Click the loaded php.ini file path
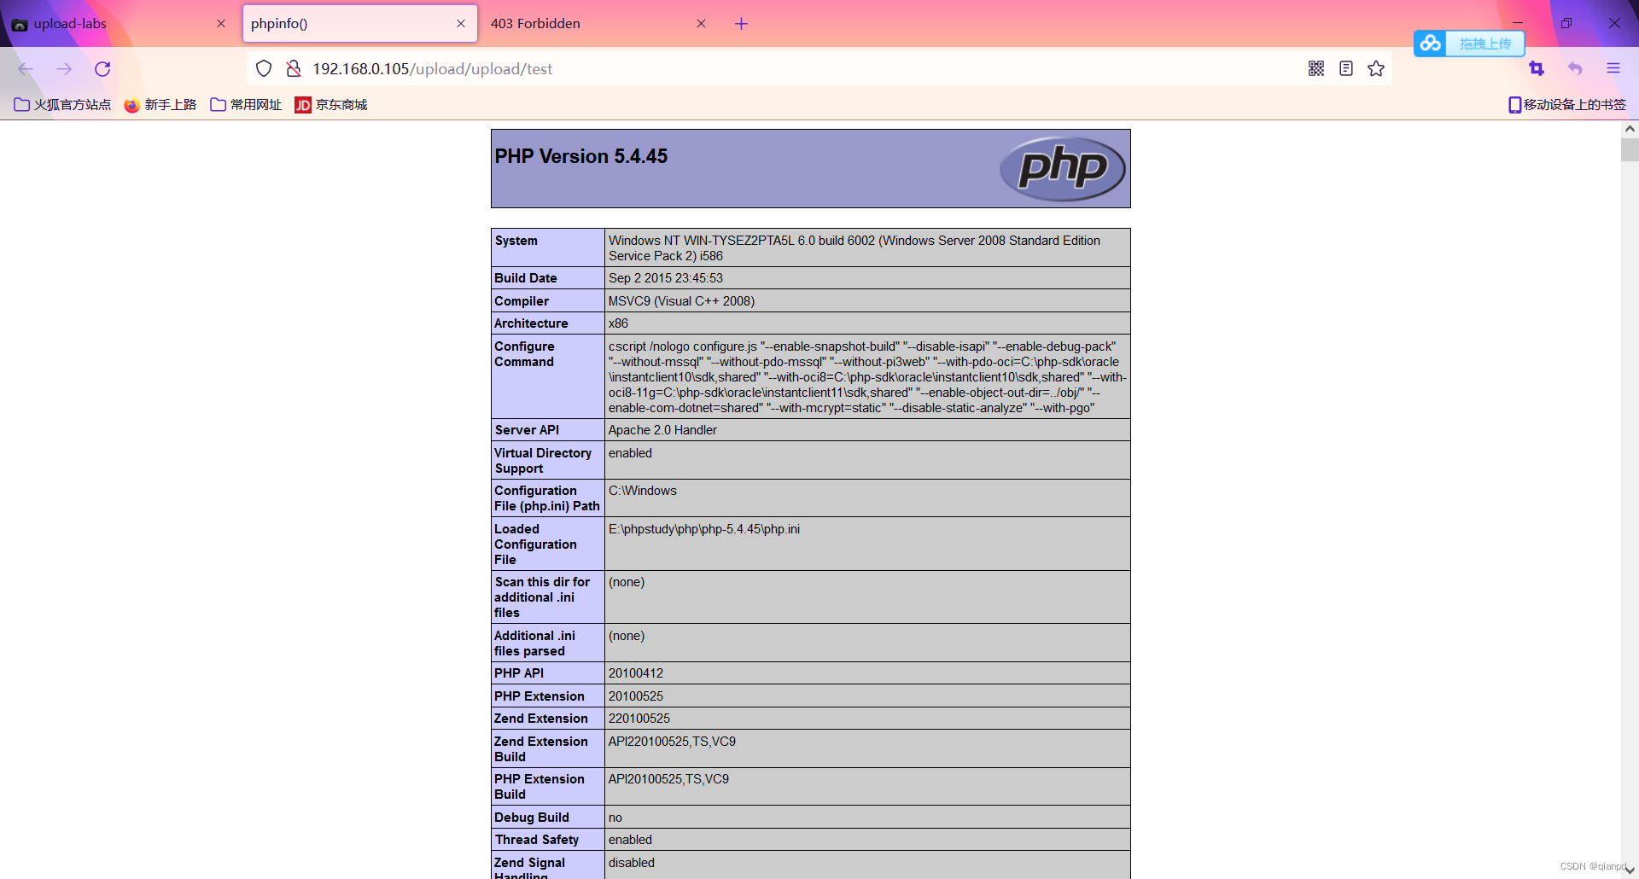The height and width of the screenshot is (879, 1639). (704, 529)
